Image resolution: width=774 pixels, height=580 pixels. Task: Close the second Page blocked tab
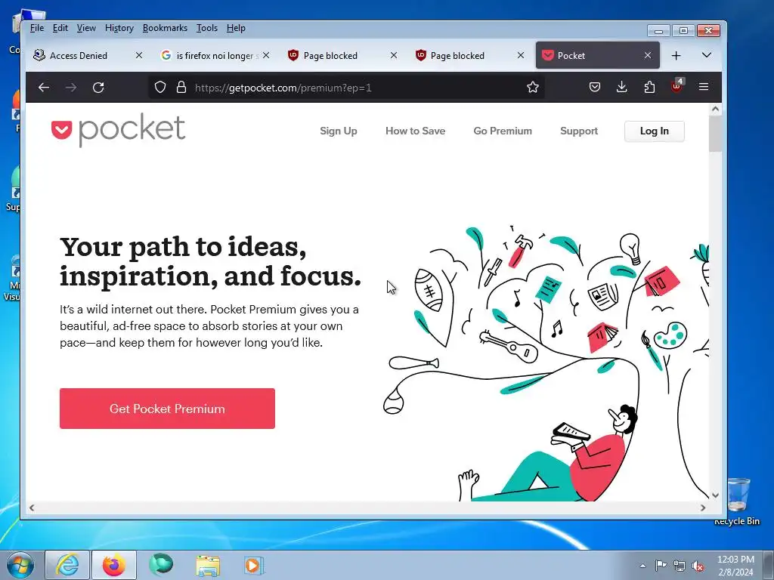pos(521,55)
